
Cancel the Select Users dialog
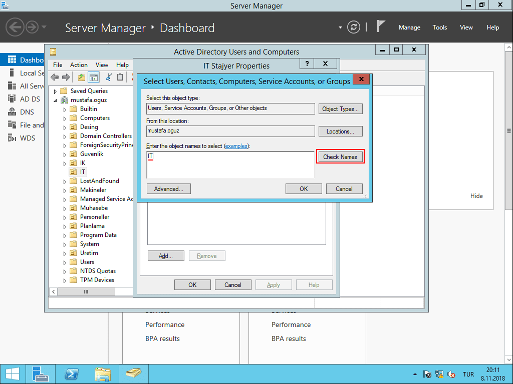tap(344, 188)
